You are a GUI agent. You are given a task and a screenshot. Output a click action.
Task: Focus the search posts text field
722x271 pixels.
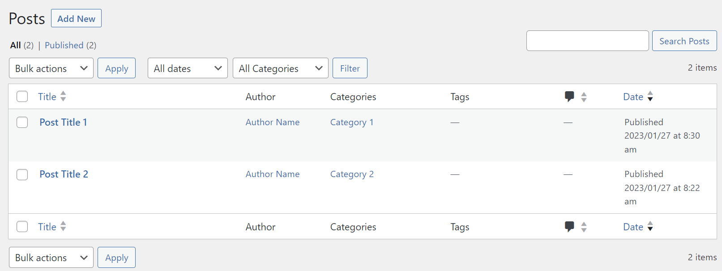coord(587,41)
